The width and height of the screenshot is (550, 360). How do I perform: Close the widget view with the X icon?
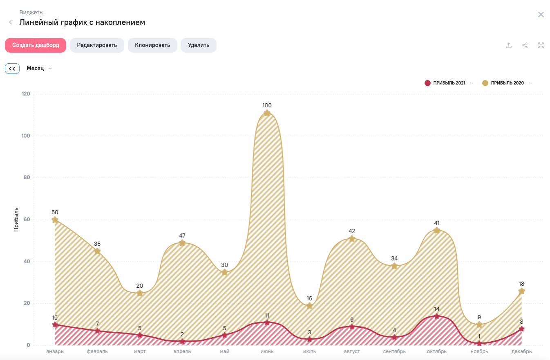click(x=541, y=15)
